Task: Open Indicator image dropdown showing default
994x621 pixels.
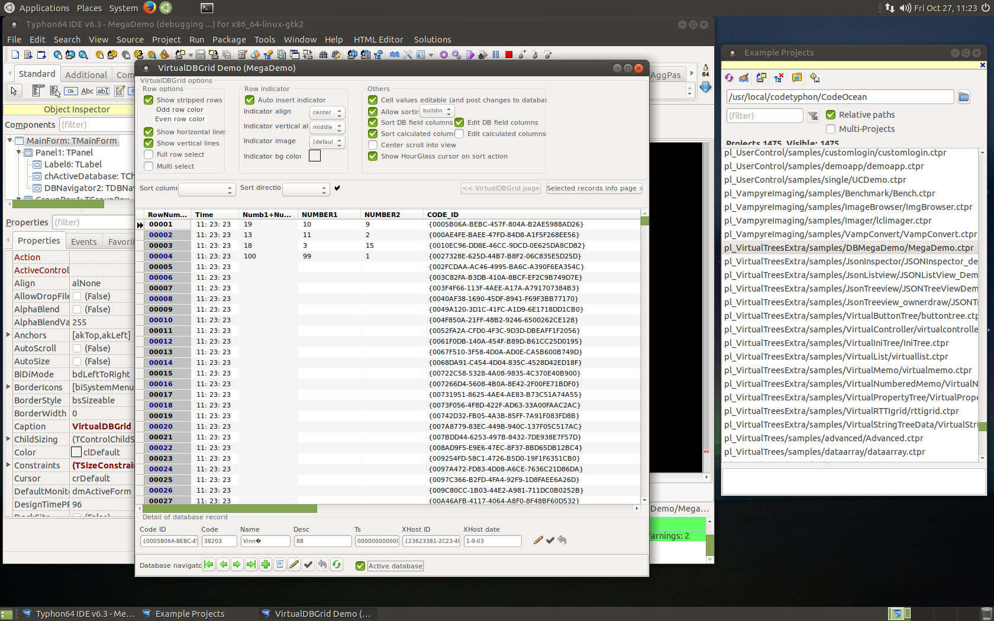Action: [x=327, y=142]
